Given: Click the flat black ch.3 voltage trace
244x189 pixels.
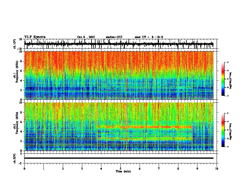Looking at the screenshot, I should point(119,158).
